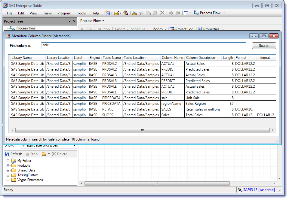Screen dimensions: 289x200
Task: Open the Tasks menu
Action: pos(48,13)
